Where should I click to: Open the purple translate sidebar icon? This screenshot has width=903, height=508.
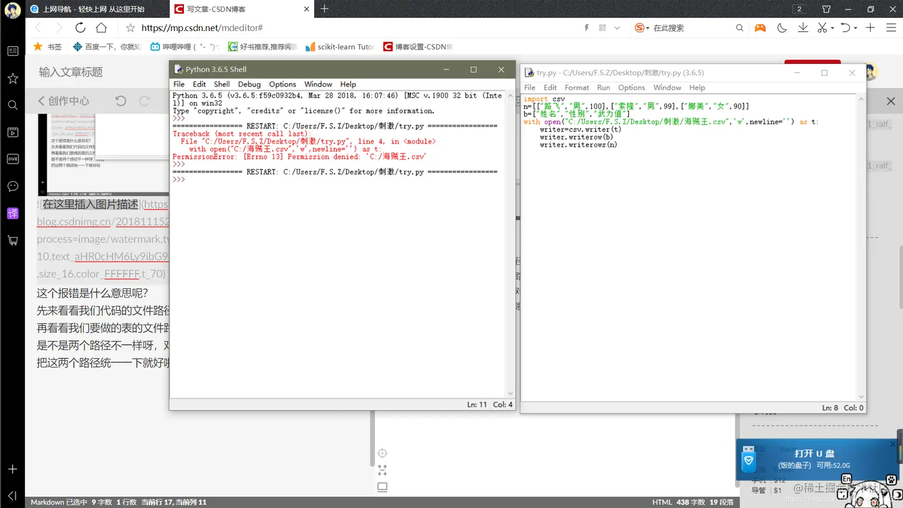click(x=13, y=213)
